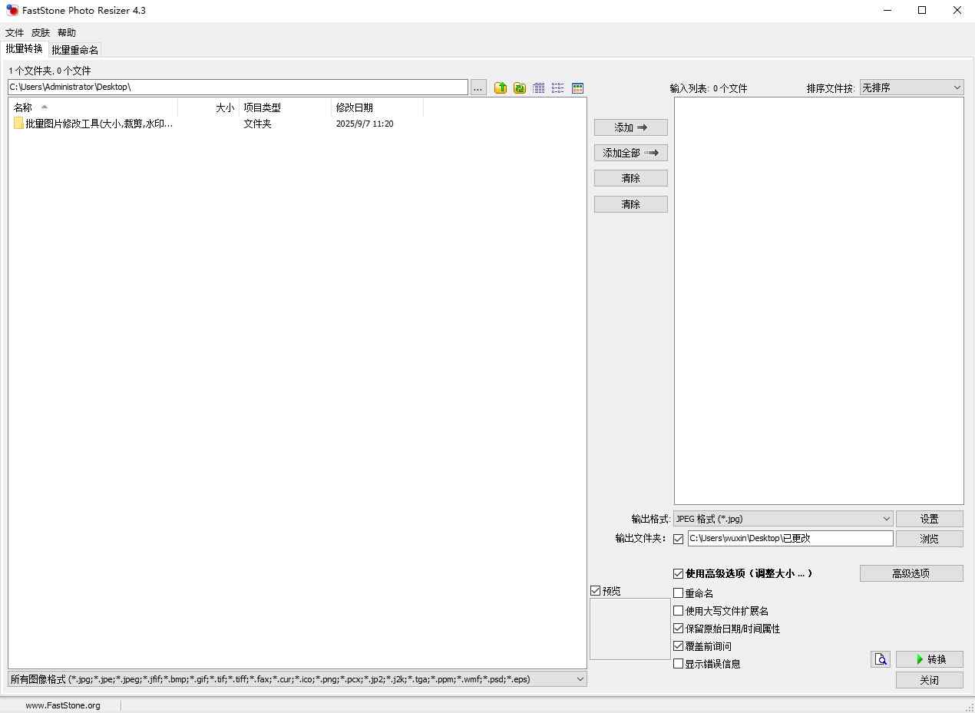Click the conversion preview magnifier icon
Image resolution: width=975 pixels, height=713 pixels.
coord(881,659)
